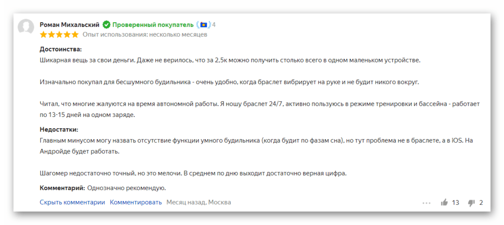
Task: Click the Комментировать link
Action: pyautogui.click(x=136, y=202)
